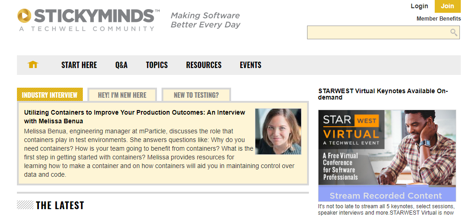Viewport: 475px width, 216px height.
Task: Open the Member Benefits link
Action: (x=439, y=19)
